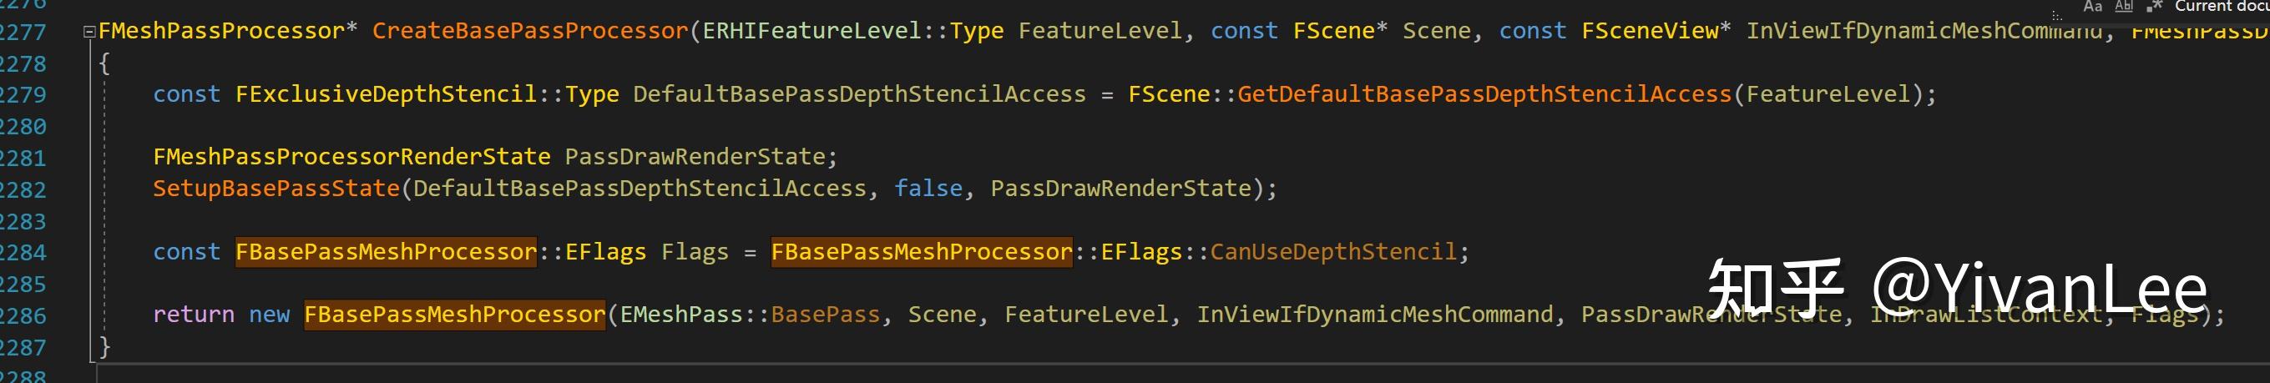Click the CanUseDepthStencil enum value

click(1333, 252)
